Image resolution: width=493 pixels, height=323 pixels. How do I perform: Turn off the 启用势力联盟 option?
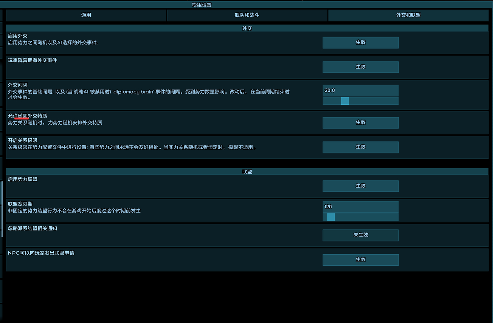click(x=360, y=186)
